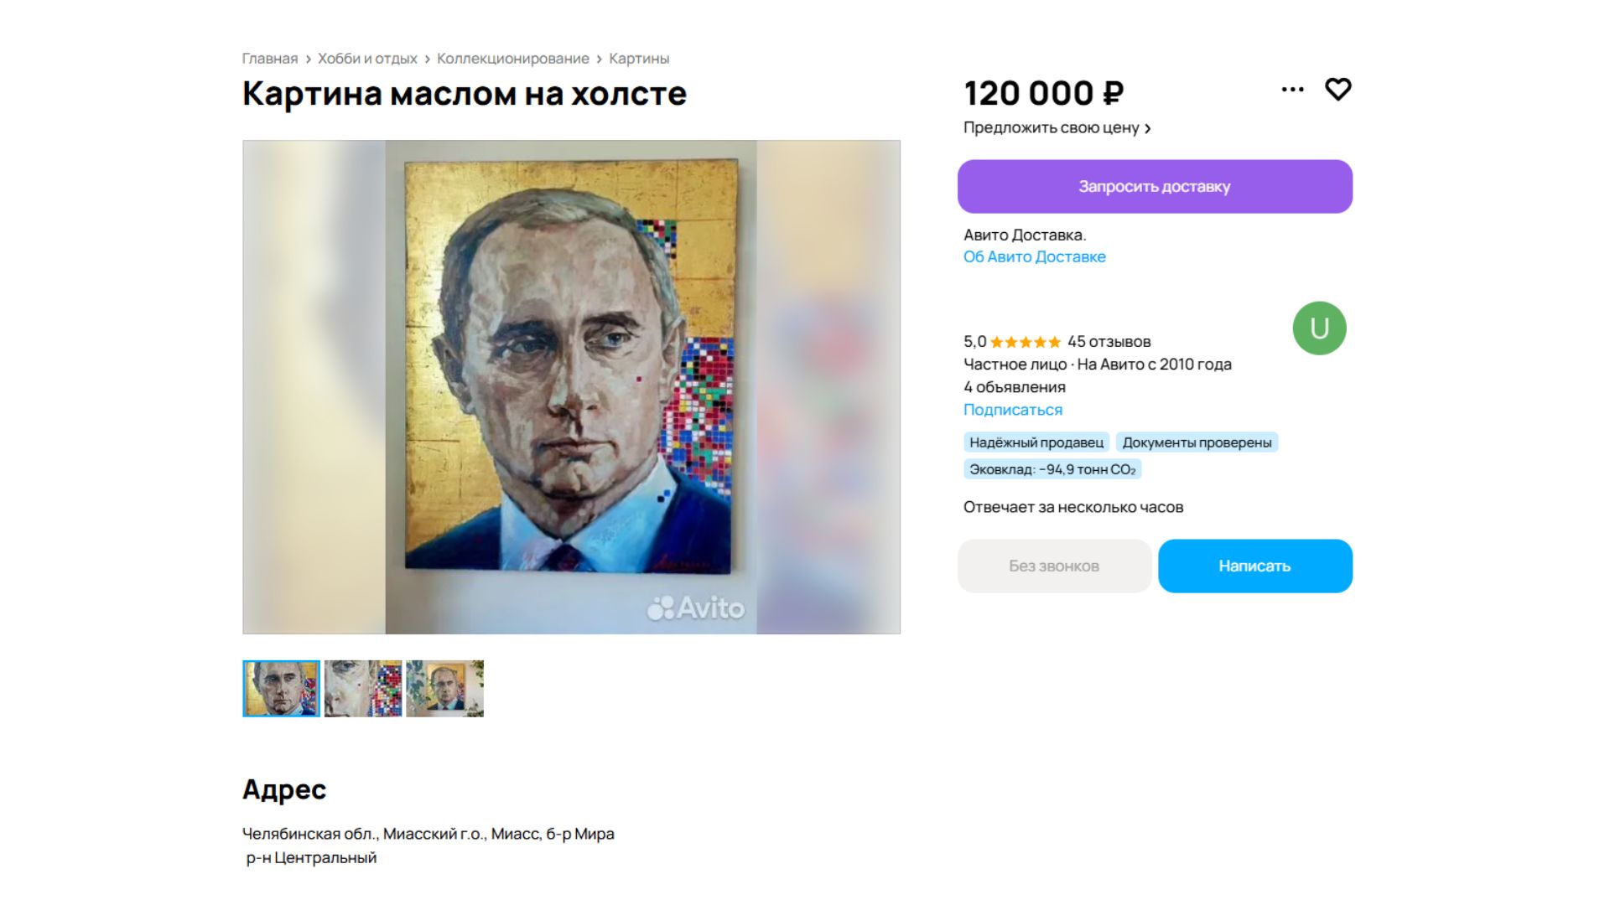Open 'Хобби и отдых' breadcrumb category
The image size is (1610, 905).
coord(367,59)
